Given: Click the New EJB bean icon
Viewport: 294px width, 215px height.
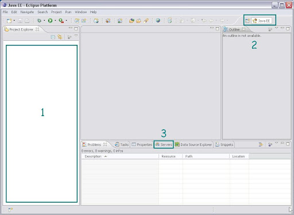Looking at the screenshot, I should click(108, 21).
